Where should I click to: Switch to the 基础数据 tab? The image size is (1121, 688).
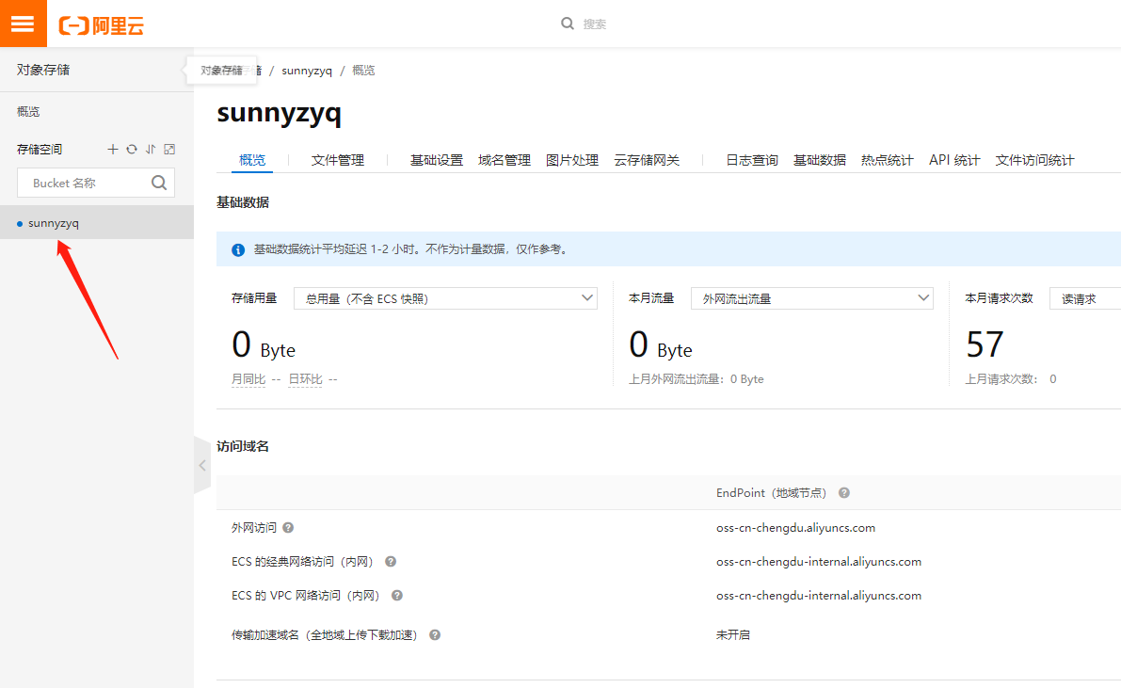pyautogui.click(x=819, y=160)
